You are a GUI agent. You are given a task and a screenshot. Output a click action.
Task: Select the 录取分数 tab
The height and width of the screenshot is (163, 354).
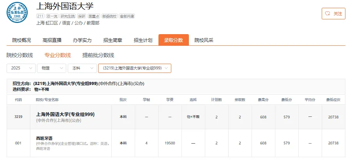pyautogui.click(x=173, y=40)
